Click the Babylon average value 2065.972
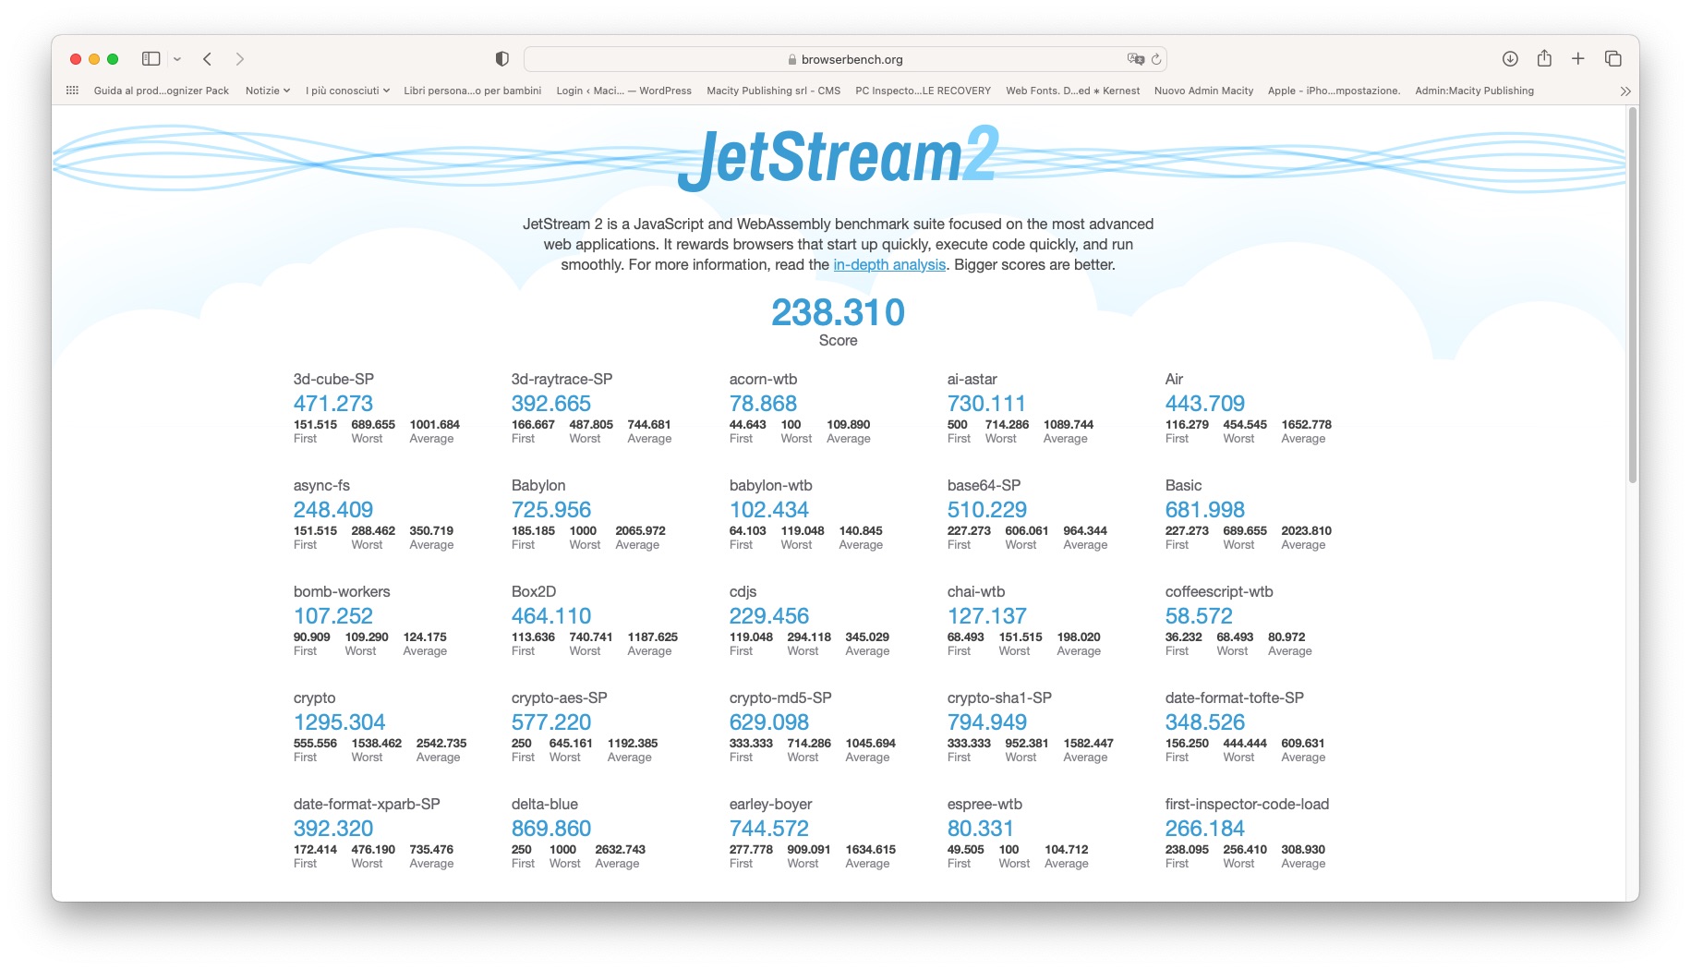This screenshot has height=970, width=1691. [640, 531]
